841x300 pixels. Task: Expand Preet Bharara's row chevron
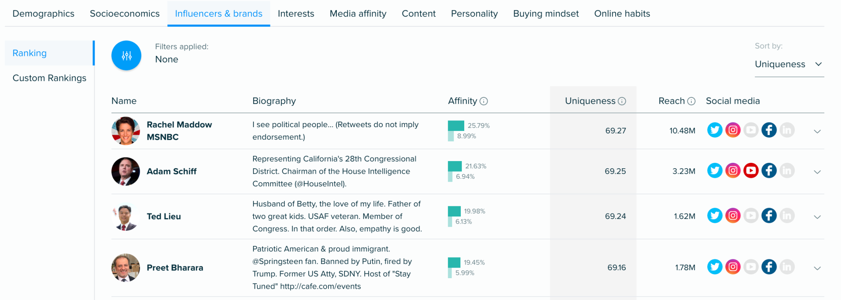tap(817, 268)
